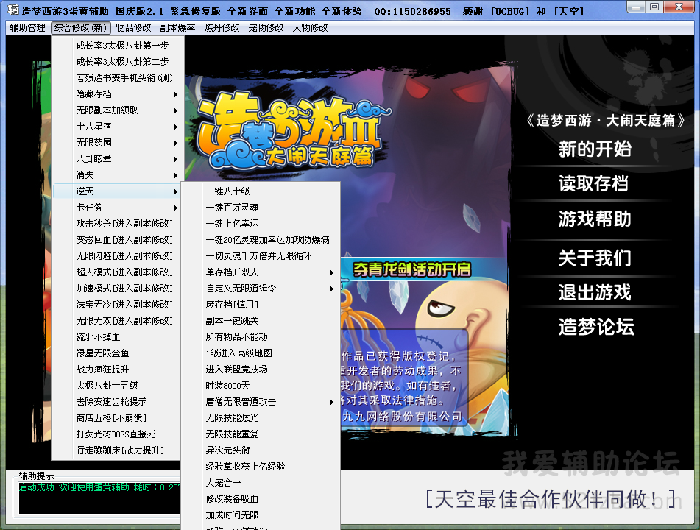Image resolution: width=700 pixels, height=530 pixels.
Task: Expand the 八卦眩晕 submenu
Action: pyautogui.click(x=116, y=159)
